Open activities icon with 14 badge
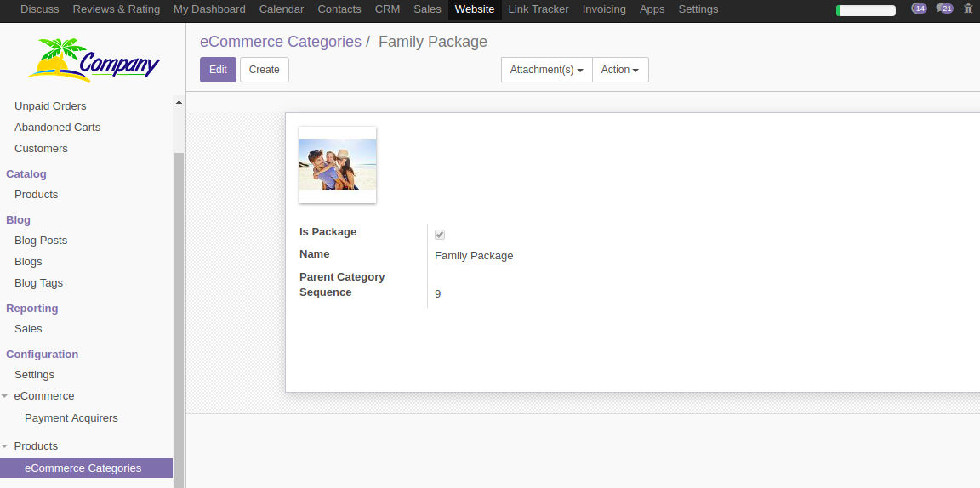The width and height of the screenshot is (980, 488). pyautogui.click(x=919, y=9)
